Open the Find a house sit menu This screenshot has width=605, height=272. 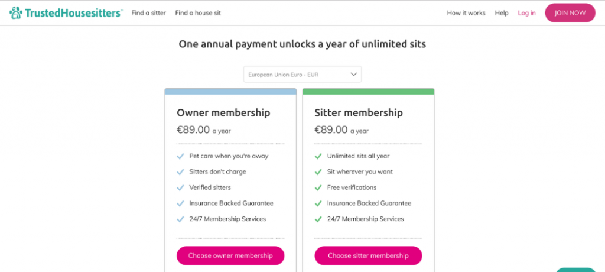pyautogui.click(x=198, y=13)
